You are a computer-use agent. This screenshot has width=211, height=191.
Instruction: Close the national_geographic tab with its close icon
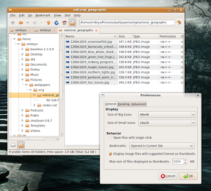point(96,30)
